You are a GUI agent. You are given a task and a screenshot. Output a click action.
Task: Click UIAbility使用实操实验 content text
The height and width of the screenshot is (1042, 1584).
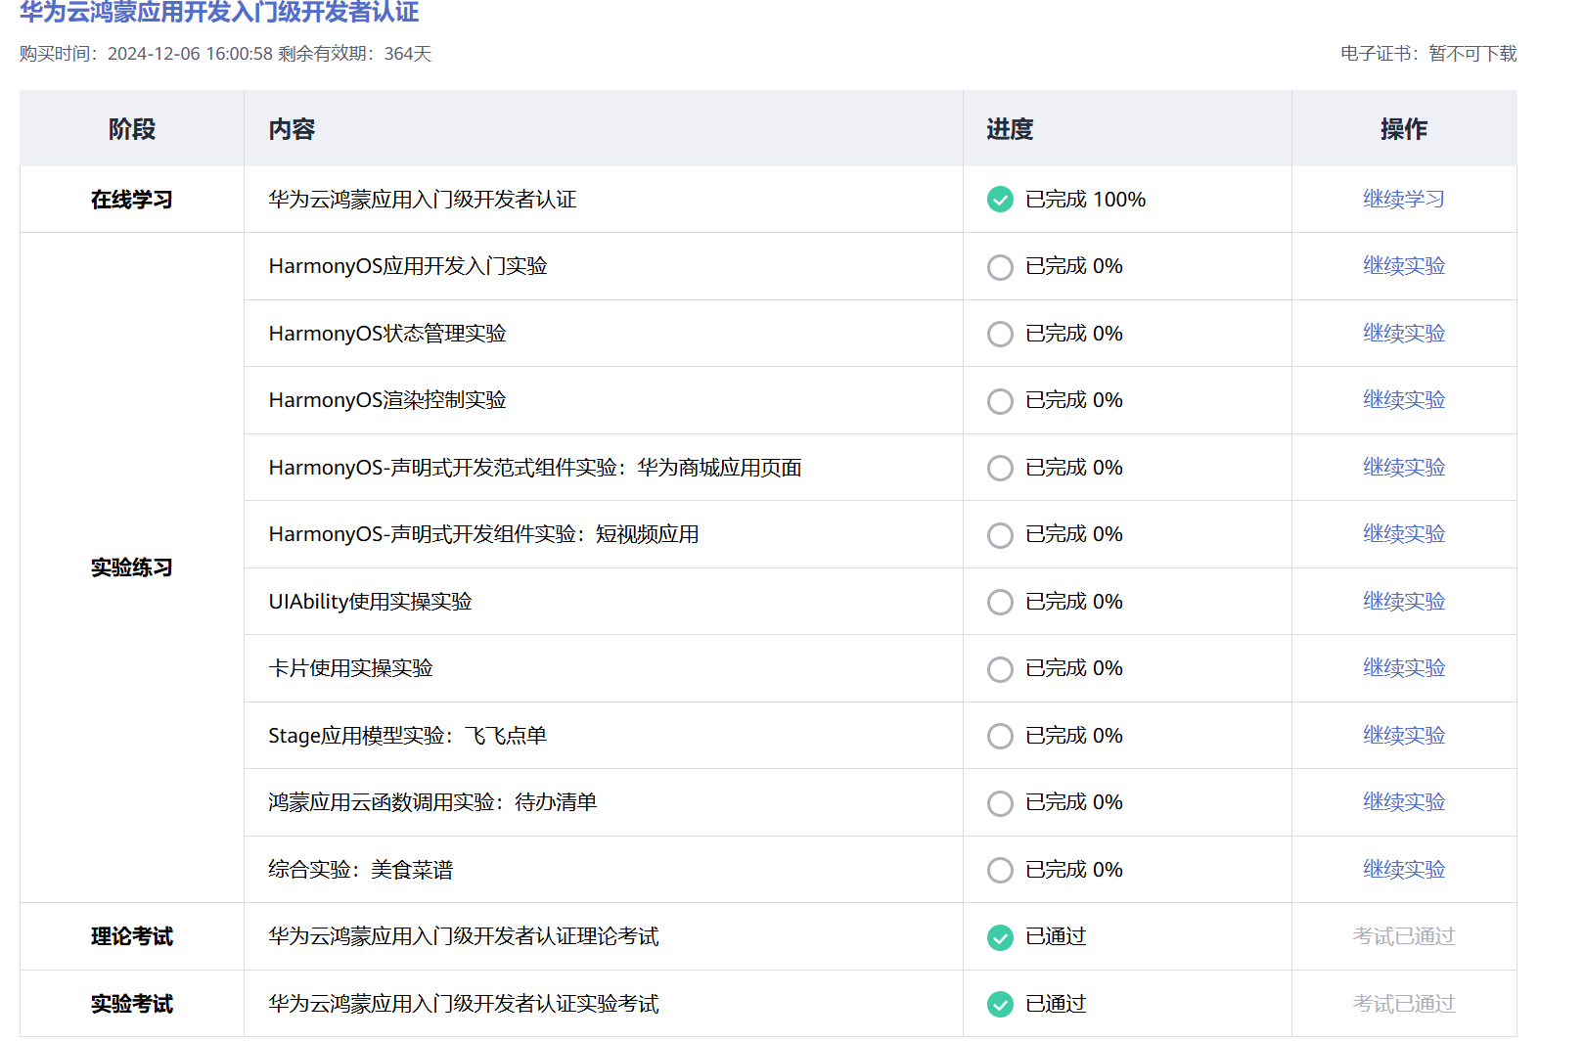370,602
